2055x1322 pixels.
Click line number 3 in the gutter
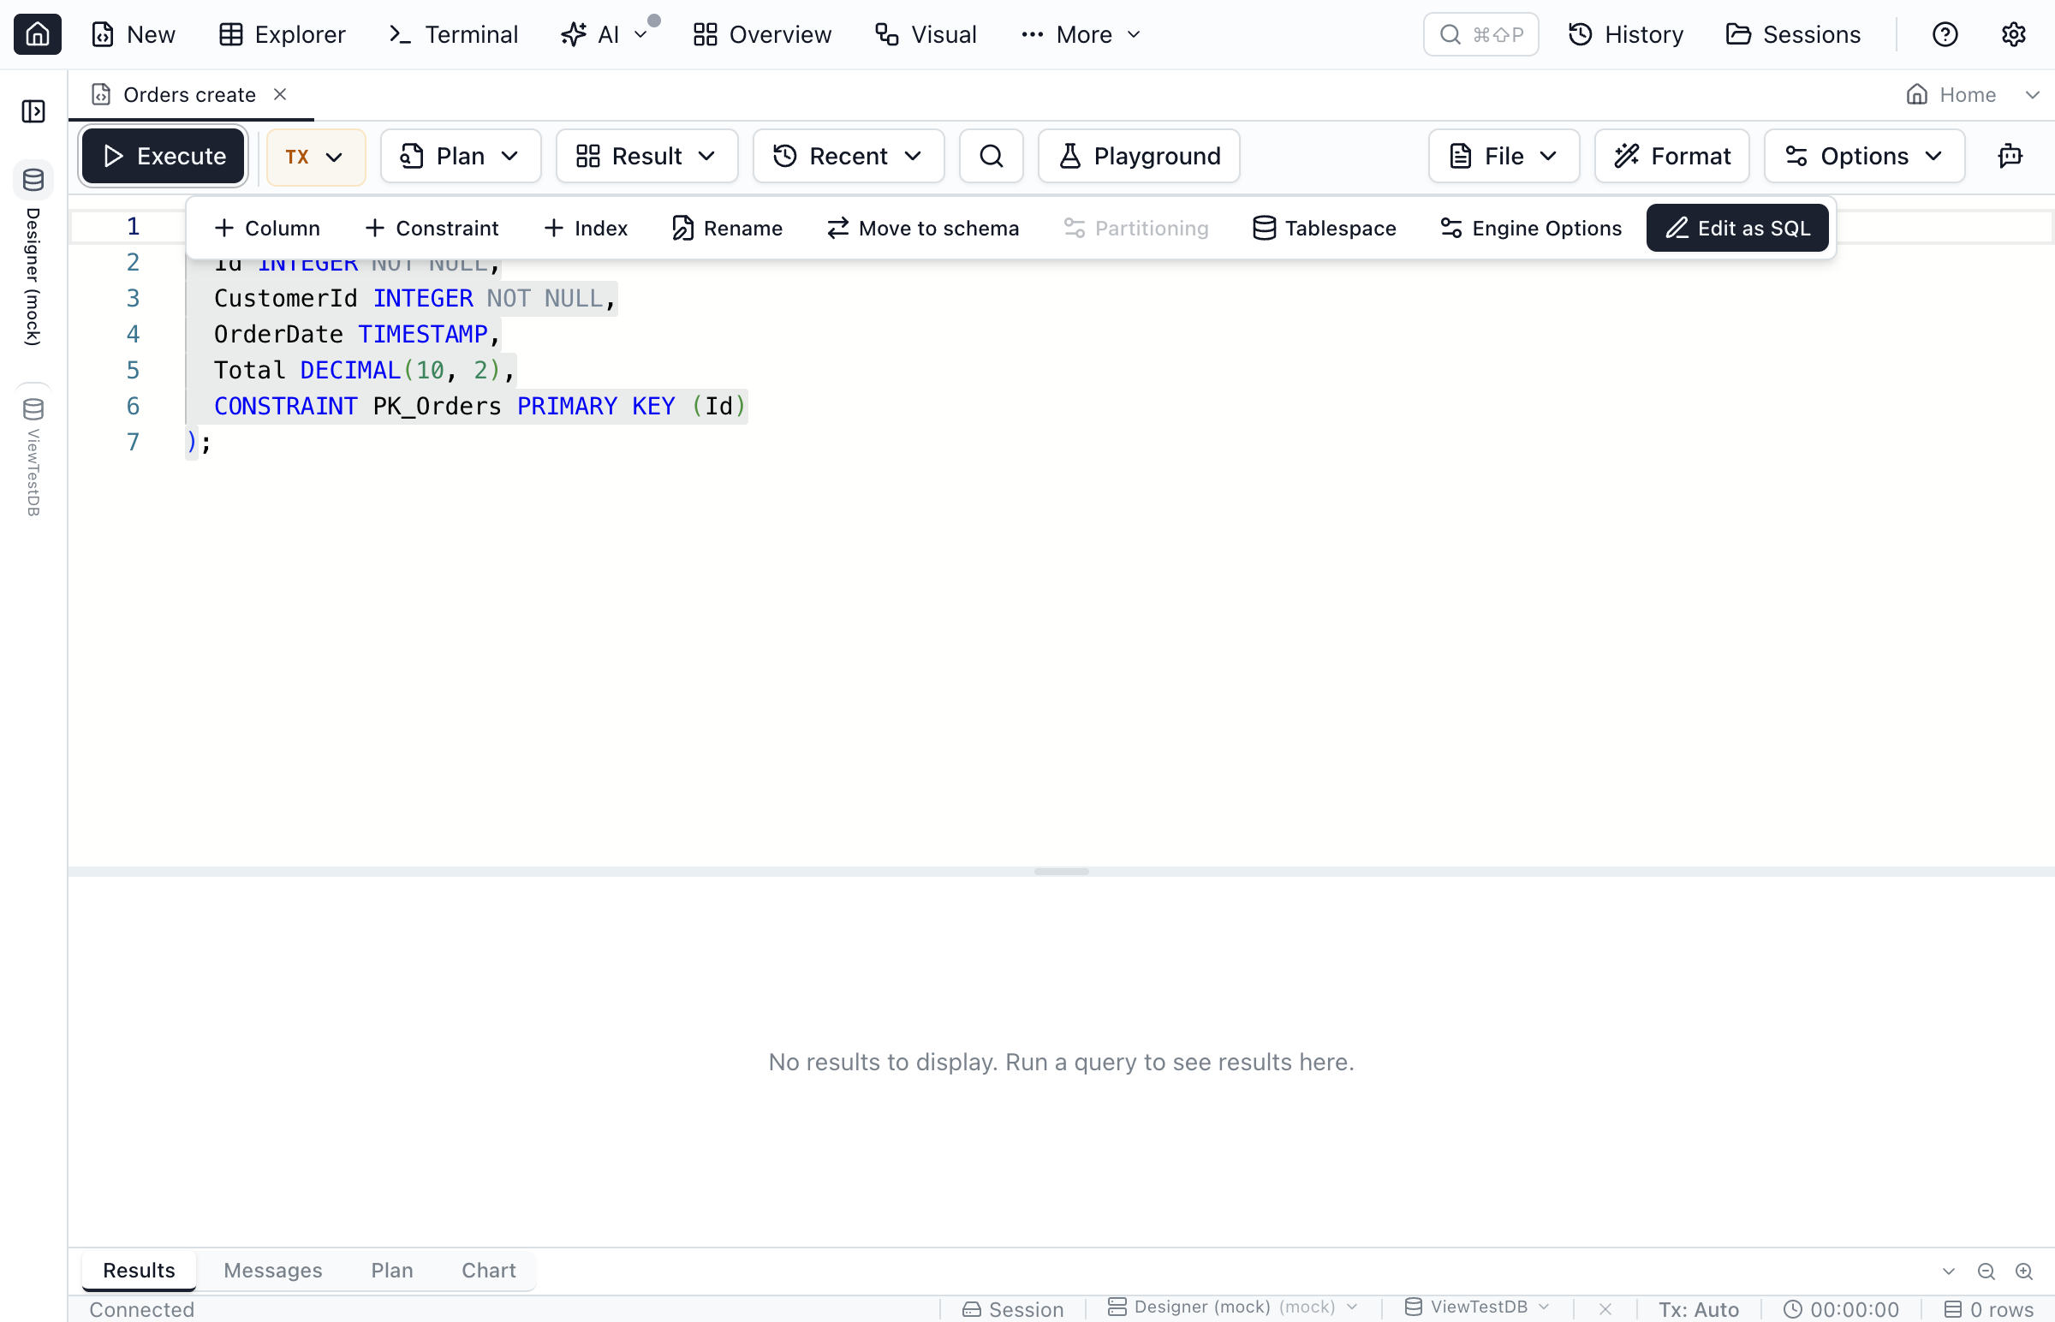(x=133, y=299)
